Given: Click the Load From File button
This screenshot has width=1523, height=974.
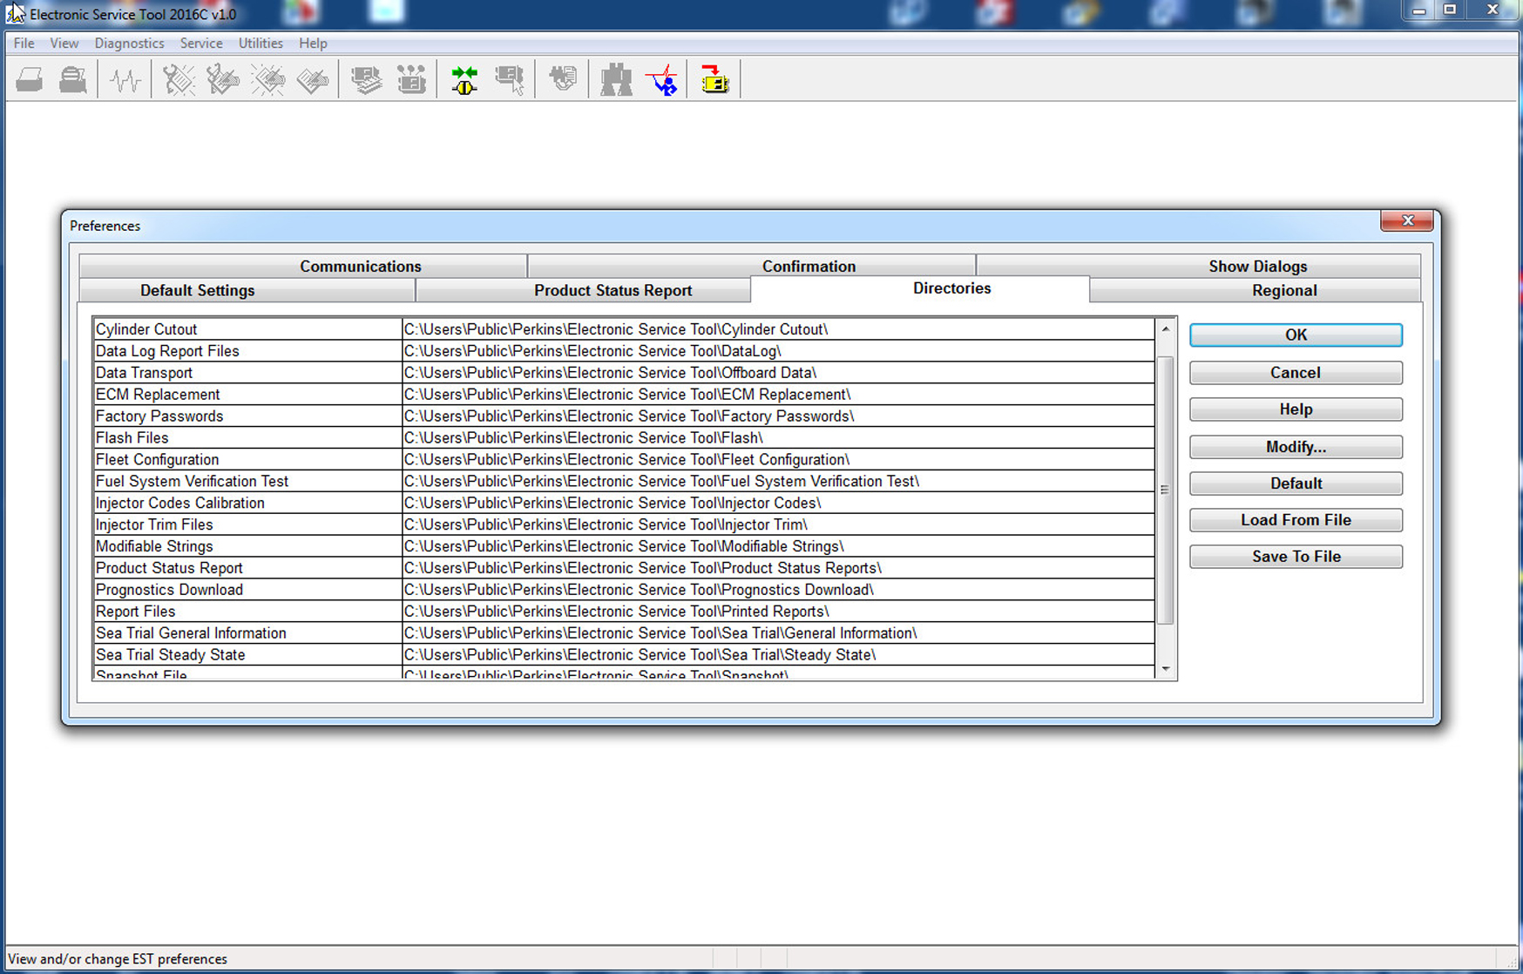Looking at the screenshot, I should tap(1295, 520).
